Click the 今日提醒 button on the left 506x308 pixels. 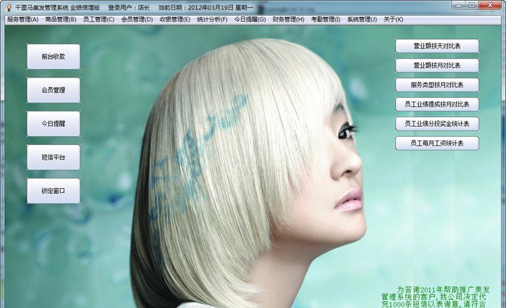tap(53, 124)
